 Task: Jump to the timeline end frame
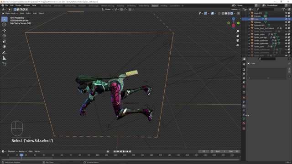point(130,151)
